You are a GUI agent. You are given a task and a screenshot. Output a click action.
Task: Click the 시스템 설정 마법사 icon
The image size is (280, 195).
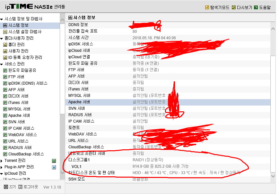coord(5,32)
